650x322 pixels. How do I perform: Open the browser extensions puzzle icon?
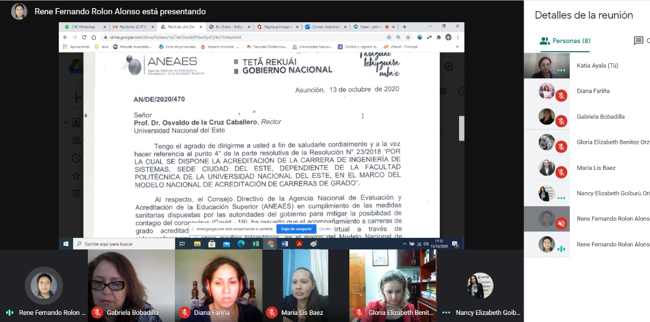(x=439, y=37)
